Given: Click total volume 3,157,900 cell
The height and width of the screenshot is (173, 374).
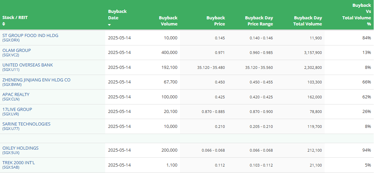Looking at the screenshot, I should (314, 53).
